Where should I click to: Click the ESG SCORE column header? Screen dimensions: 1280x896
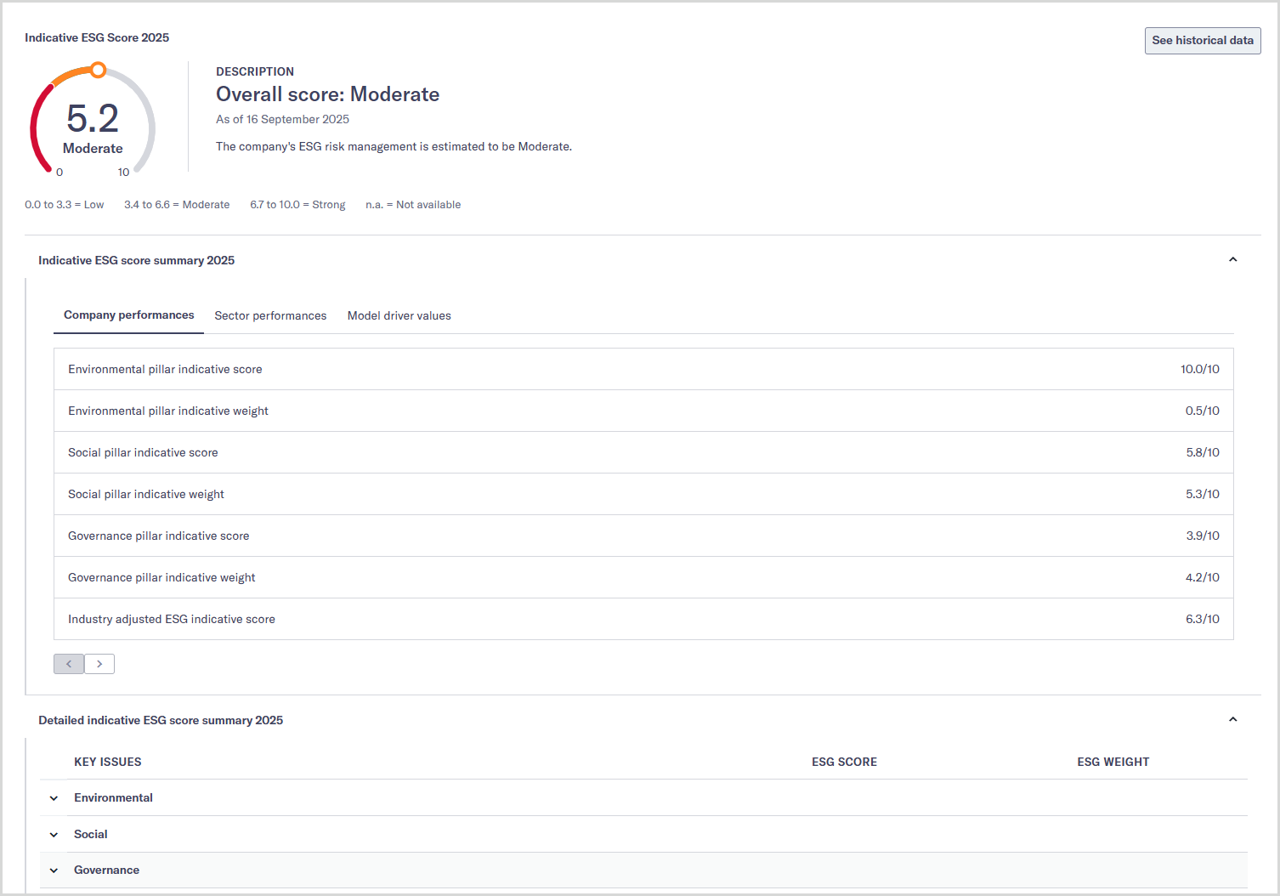pos(844,763)
